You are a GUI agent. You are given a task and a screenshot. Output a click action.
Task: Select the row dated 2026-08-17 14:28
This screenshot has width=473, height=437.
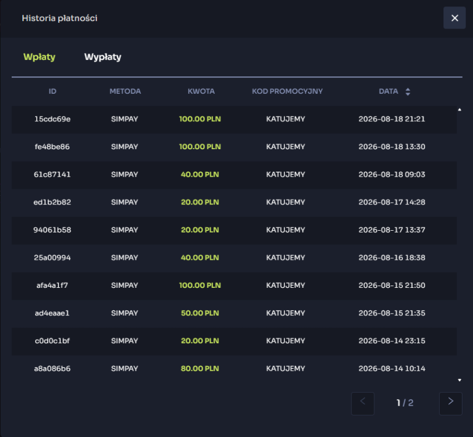click(x=234, y=202)
